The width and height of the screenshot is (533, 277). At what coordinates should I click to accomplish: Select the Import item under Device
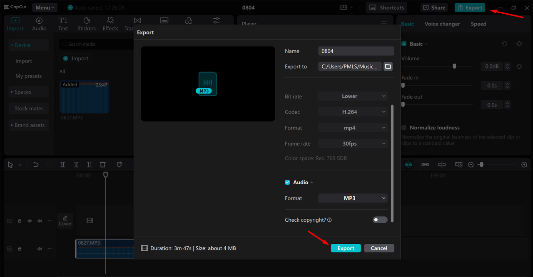point(24,61)
